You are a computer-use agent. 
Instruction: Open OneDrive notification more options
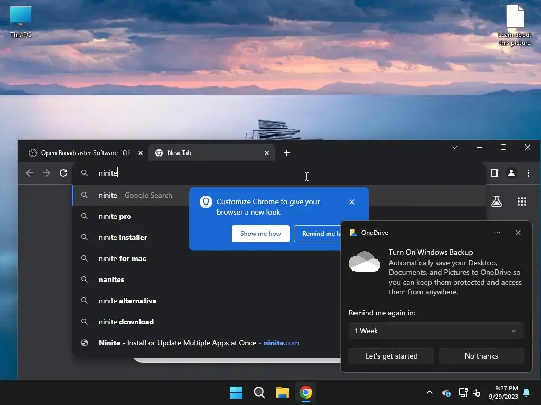coord(497,233)
